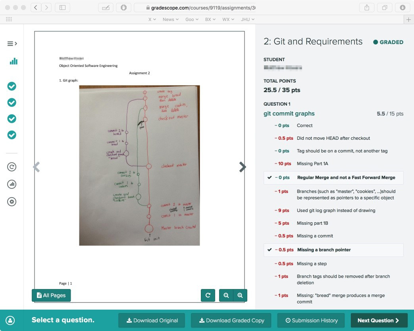Rotate the submission page

tap(208, 295)
